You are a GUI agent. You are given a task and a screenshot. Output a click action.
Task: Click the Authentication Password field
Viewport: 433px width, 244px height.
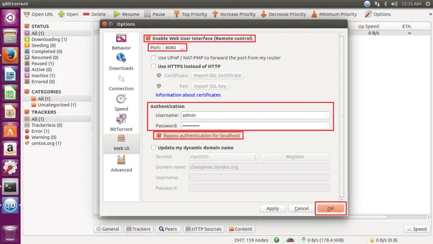[x=255, y=126]
